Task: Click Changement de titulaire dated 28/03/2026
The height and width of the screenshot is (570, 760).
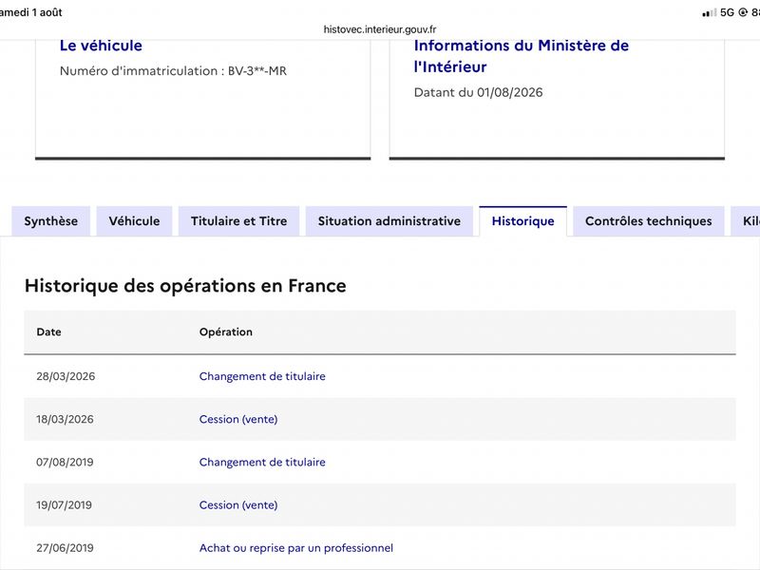Action: [262, 376]
